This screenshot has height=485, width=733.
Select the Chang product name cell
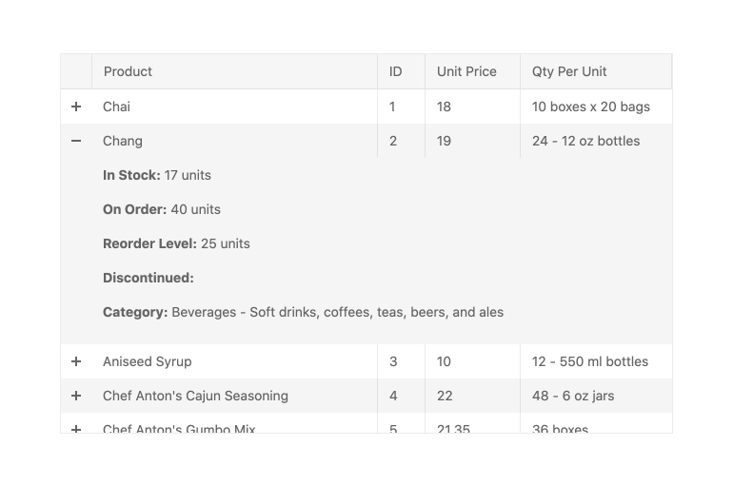[x=123, y=141]
